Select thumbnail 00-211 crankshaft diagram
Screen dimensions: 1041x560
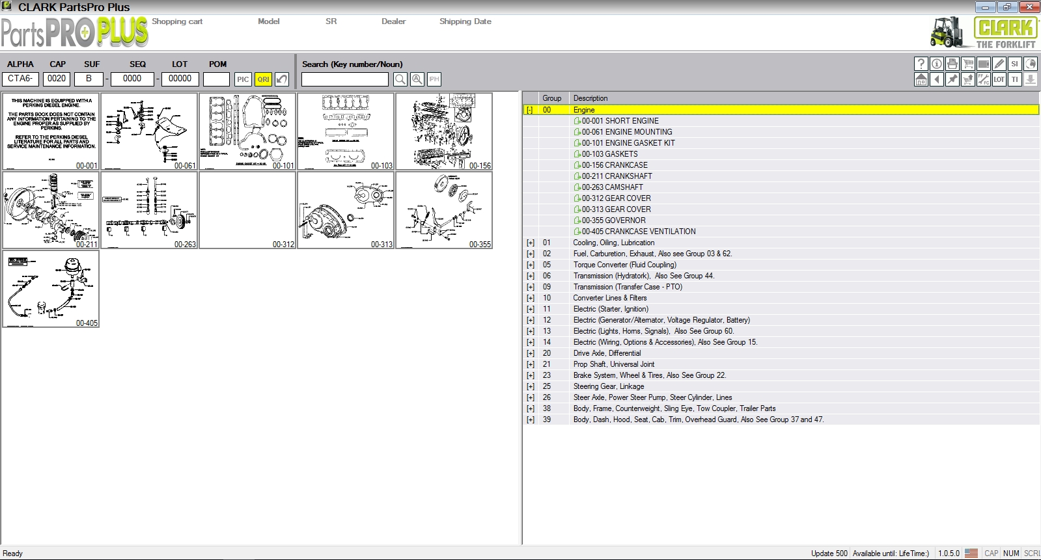click(x=51, y=210)
